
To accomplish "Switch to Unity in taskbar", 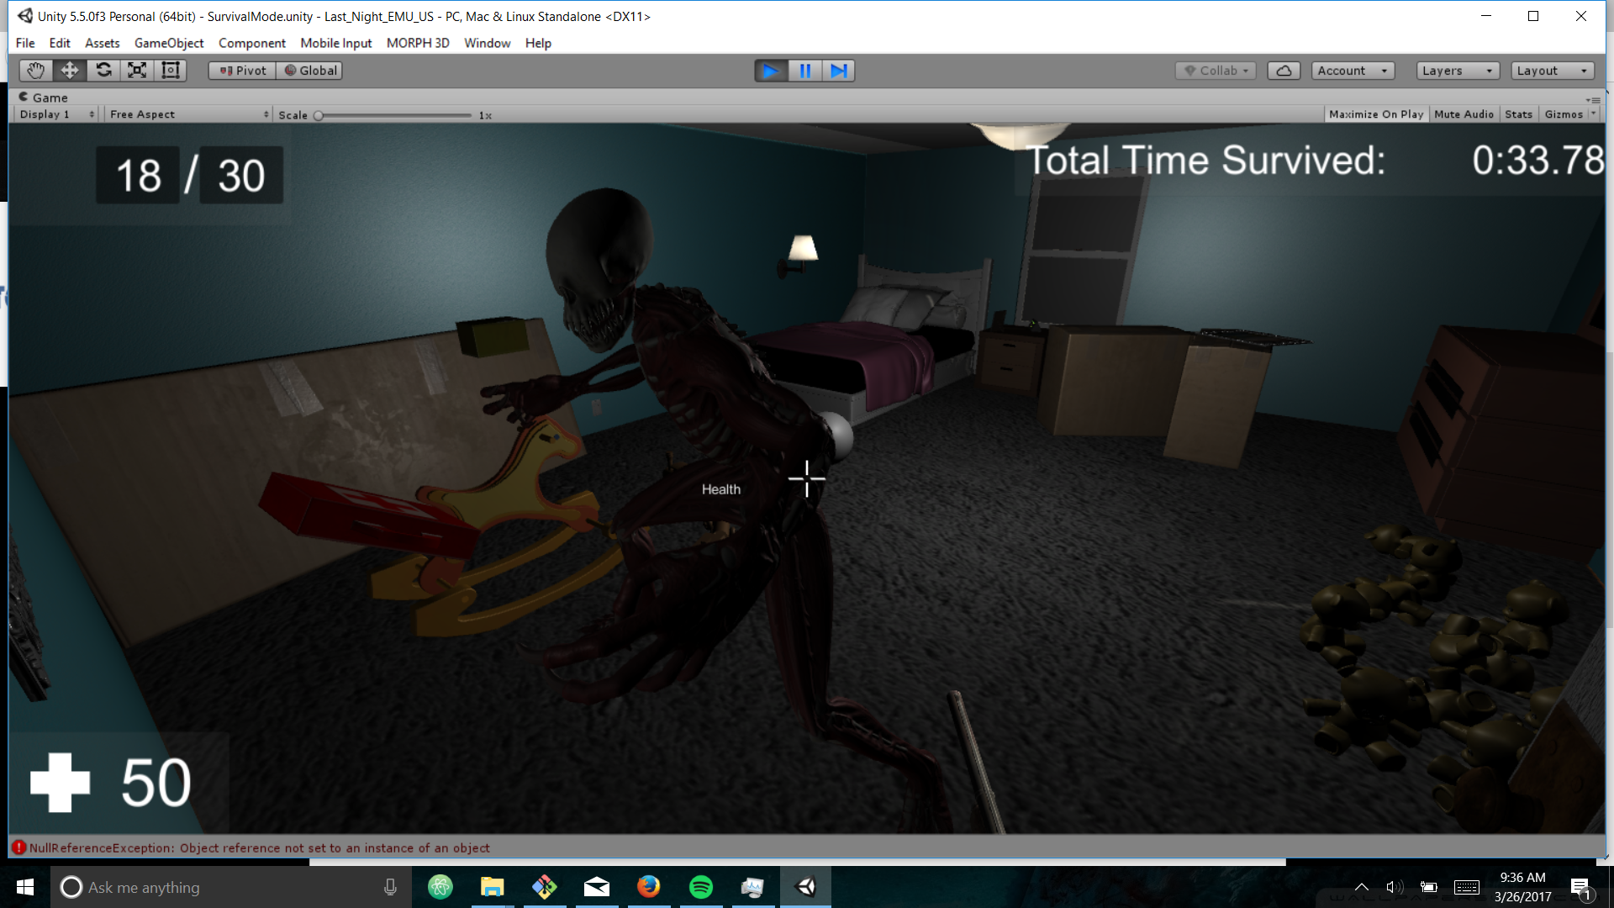I will [x=805, y=887].
